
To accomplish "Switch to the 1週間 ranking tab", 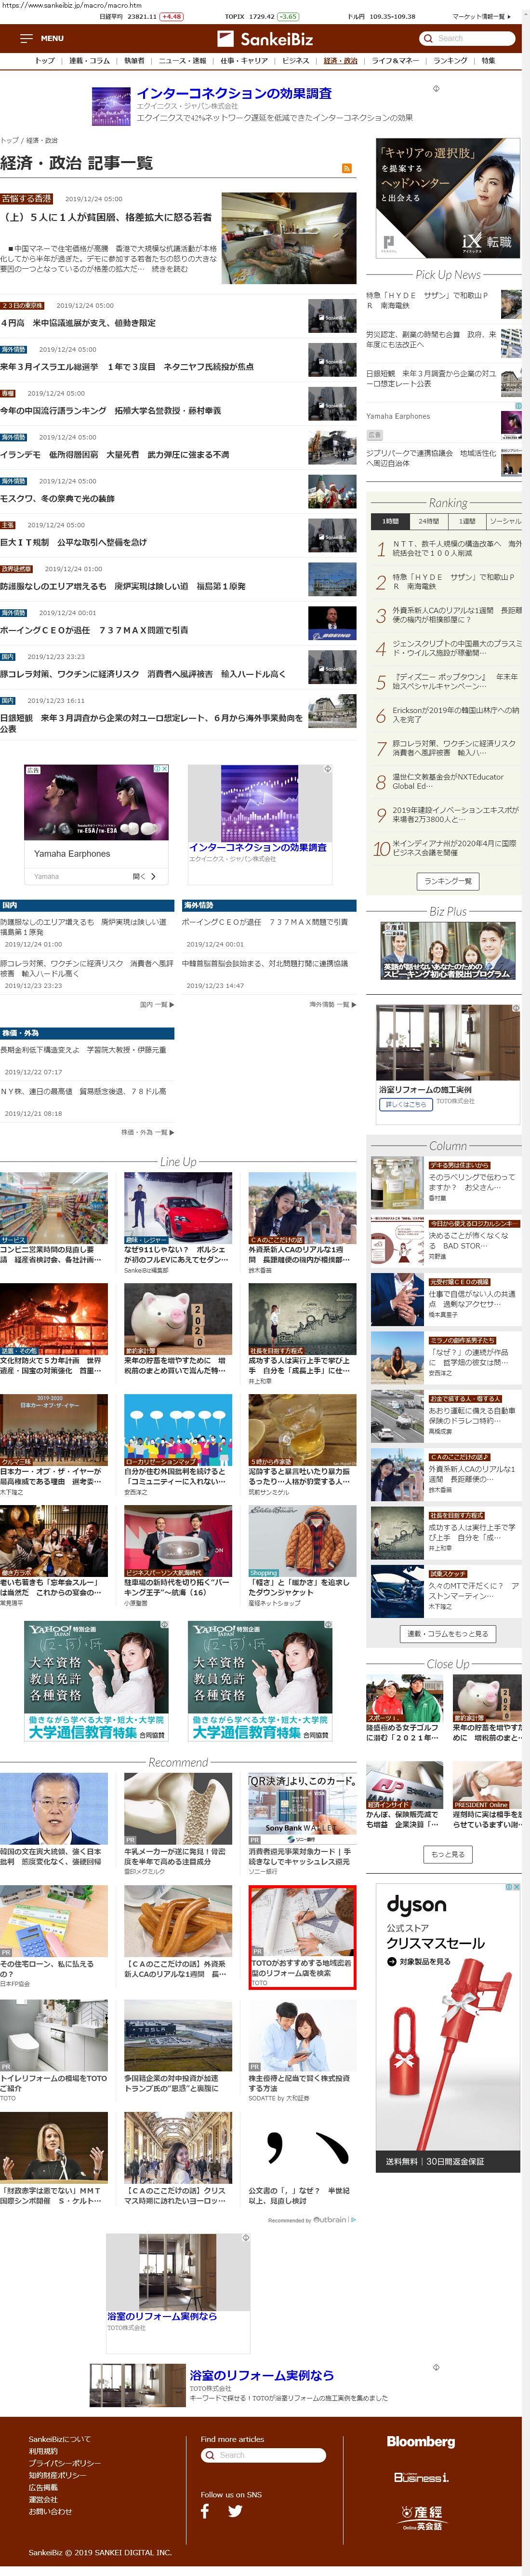I will click(x=467, y=521).
